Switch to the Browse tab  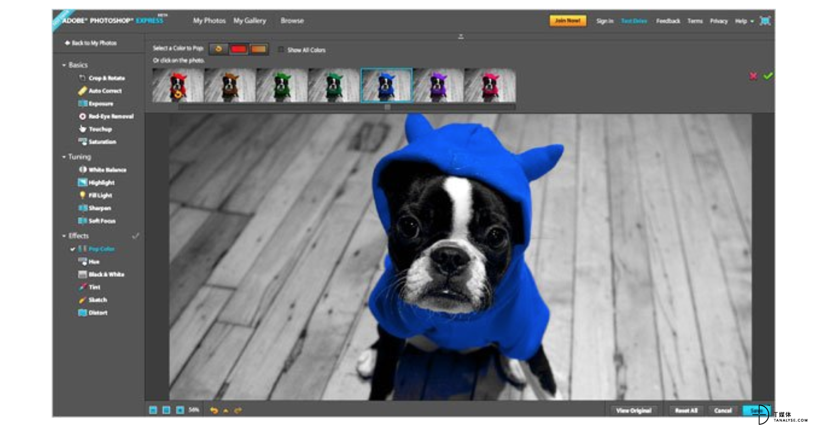(x=292, y=21)
